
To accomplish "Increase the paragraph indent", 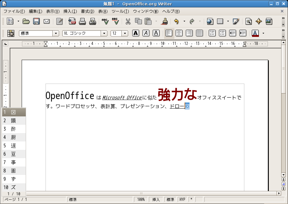I will [243, 33].
